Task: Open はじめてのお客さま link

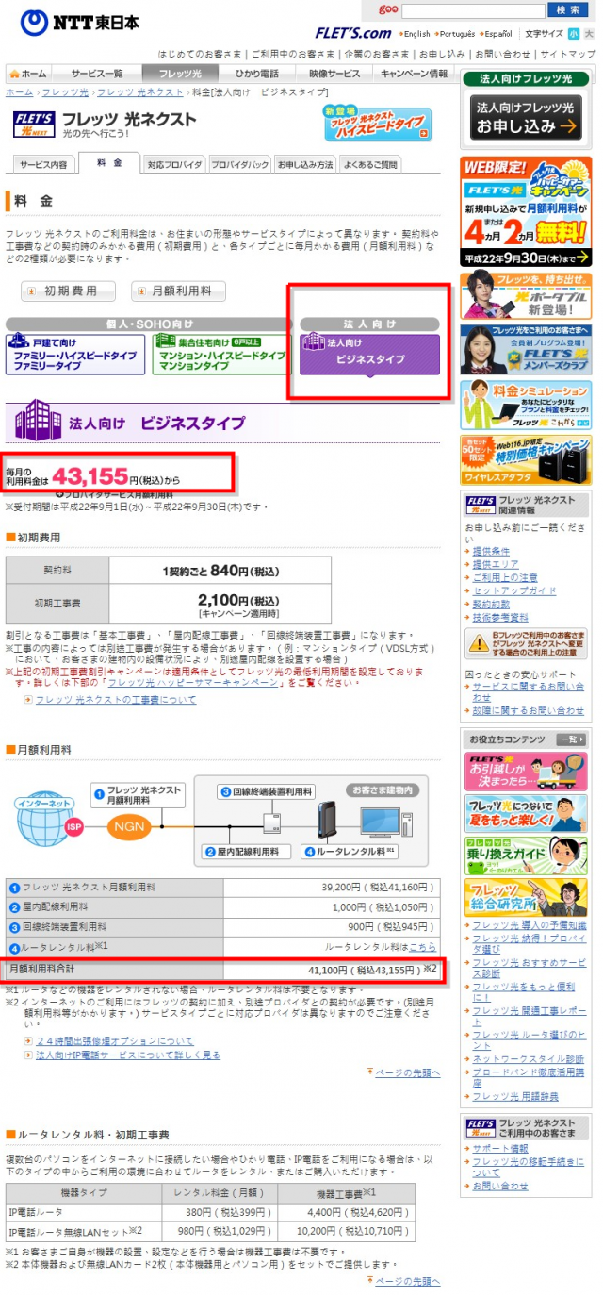Action: 199,54
